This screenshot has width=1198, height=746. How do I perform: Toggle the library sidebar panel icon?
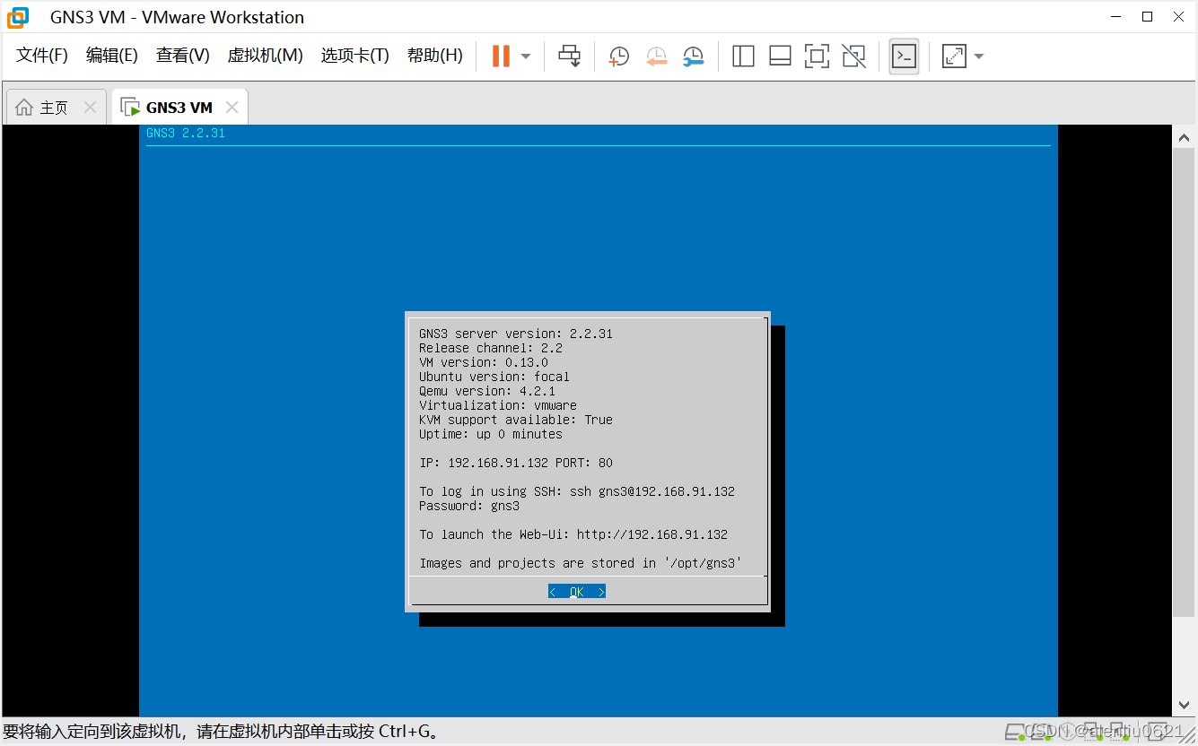tap(743, 56)
